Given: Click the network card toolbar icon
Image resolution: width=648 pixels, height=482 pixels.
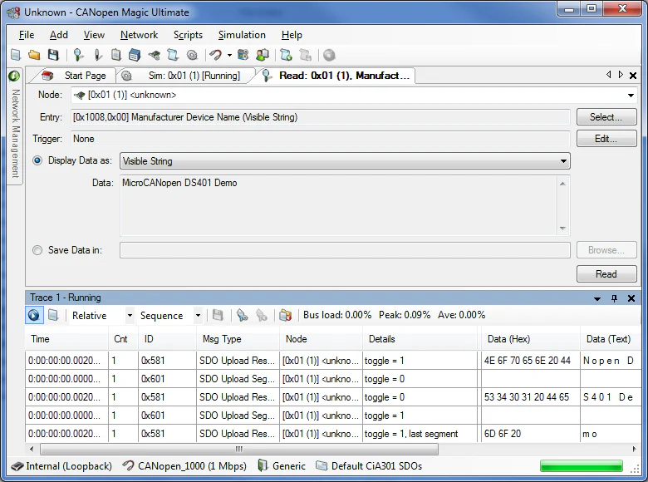Looking at the screenshot, I should pos(154,55).
